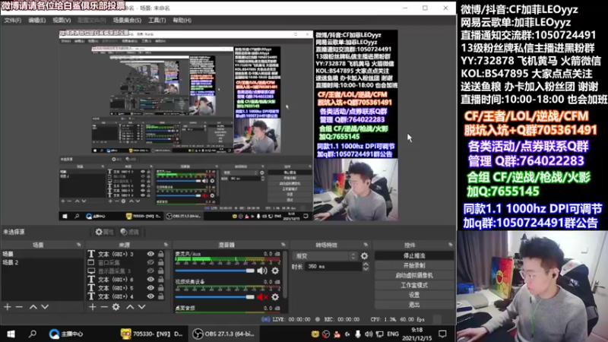Click ENG input language indicator
608x342 pixels.
click(x=392, y=334)
